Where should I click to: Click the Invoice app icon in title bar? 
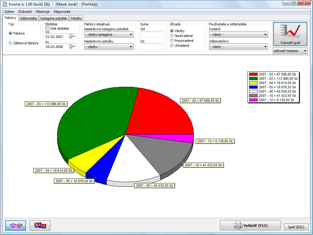(5, 4)
